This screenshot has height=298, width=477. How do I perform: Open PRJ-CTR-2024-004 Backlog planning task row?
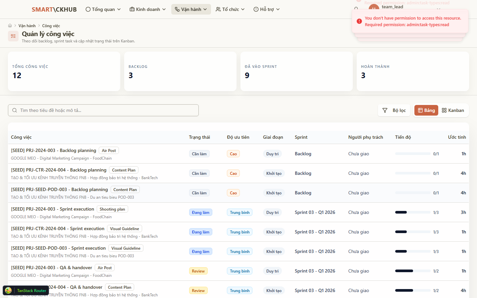pyautogui.click(x=59, y=170)
